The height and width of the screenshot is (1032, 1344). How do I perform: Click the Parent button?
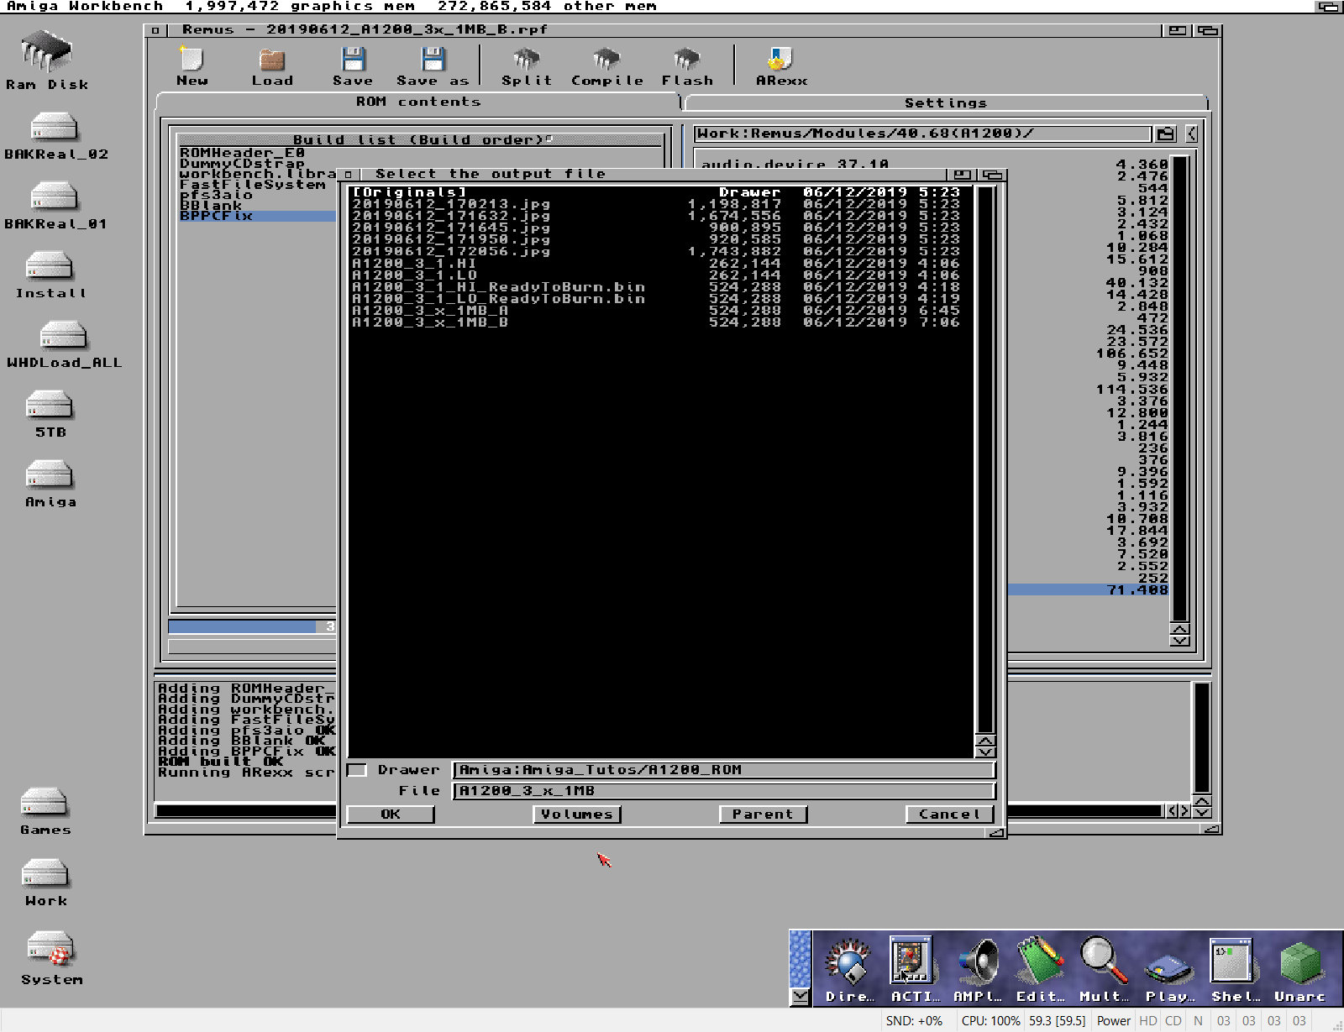(763, 815)
